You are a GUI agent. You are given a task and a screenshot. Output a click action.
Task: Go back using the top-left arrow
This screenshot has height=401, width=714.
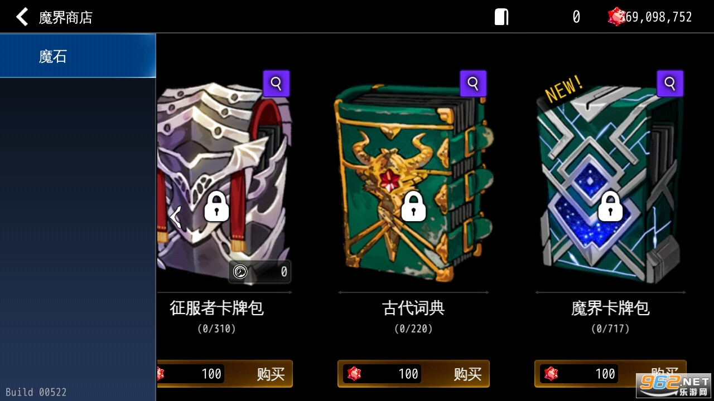tap(22, 17)
